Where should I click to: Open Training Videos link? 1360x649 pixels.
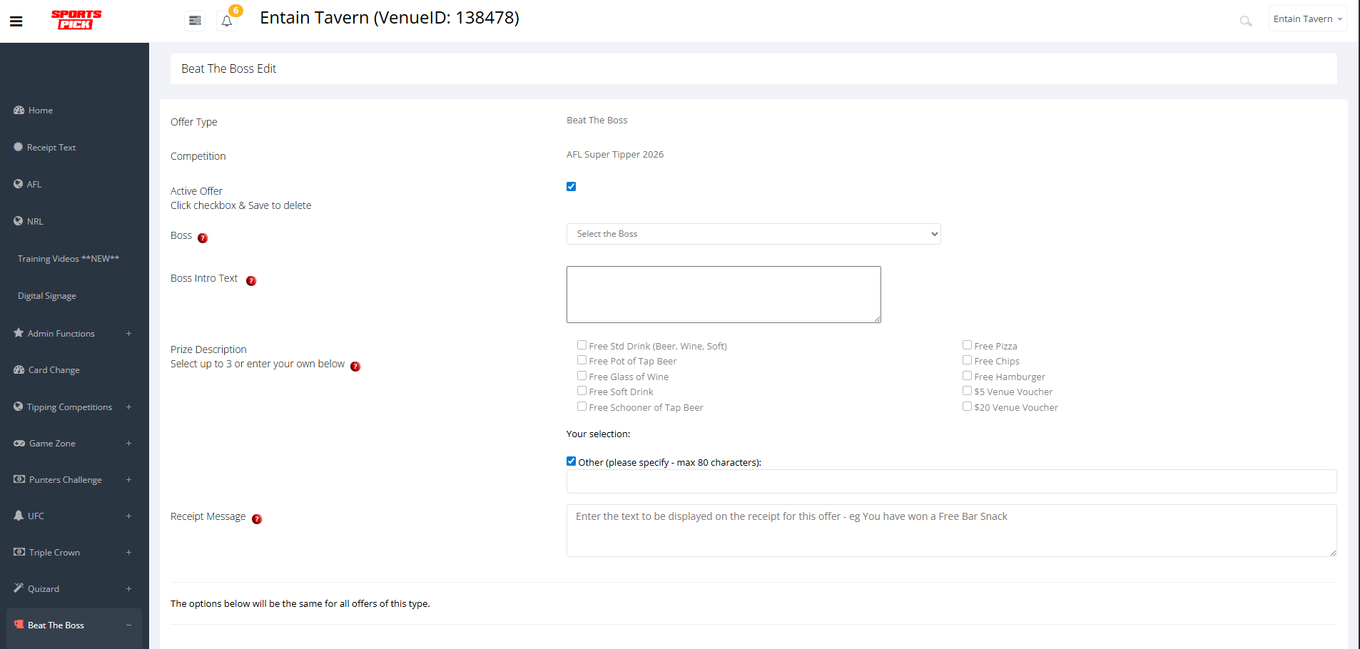68,259
